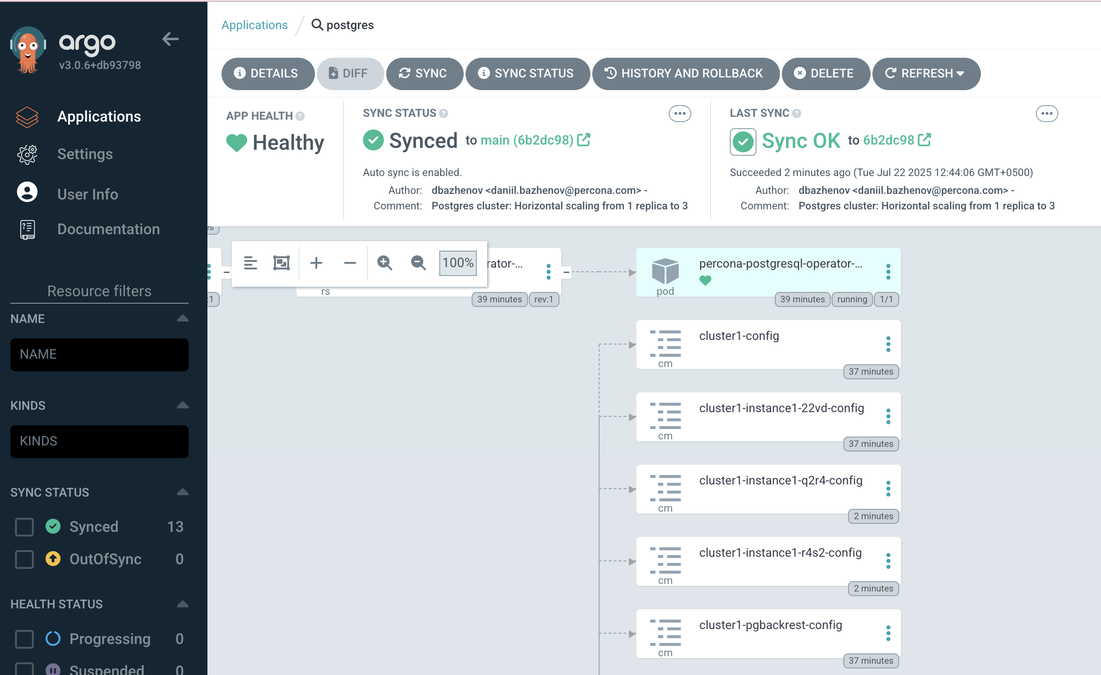The width and height of the screenshot is (1101, 675).
Task: Open app DETAILS panel
Action: pos(268,73)
